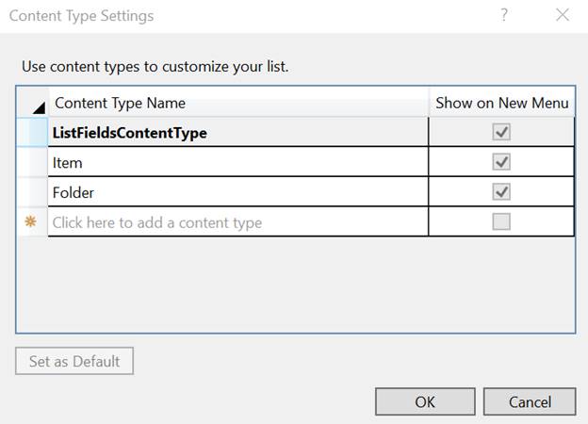This screenshot has height=424, width=588.
Task: Select row header beside Item
Action: pos(31,162)
